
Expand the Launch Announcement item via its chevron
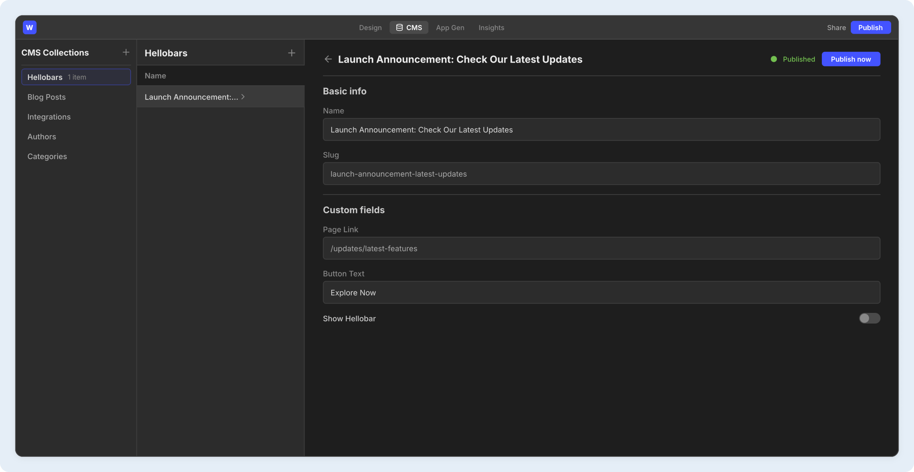(x=242, y=97)
